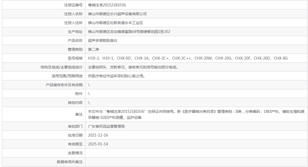The height and width of the screenshot is (167, 308).
Task: Select the 型号规格 label
Action: click(x=75, y=58)
